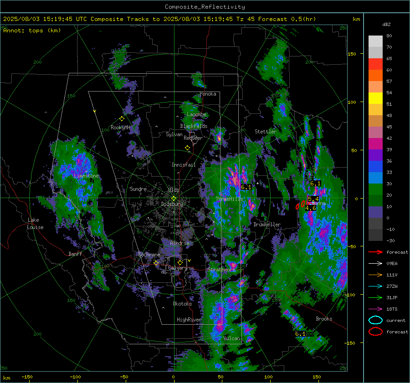
Task: Click the Ponoka city label
Action: (208, 94)
